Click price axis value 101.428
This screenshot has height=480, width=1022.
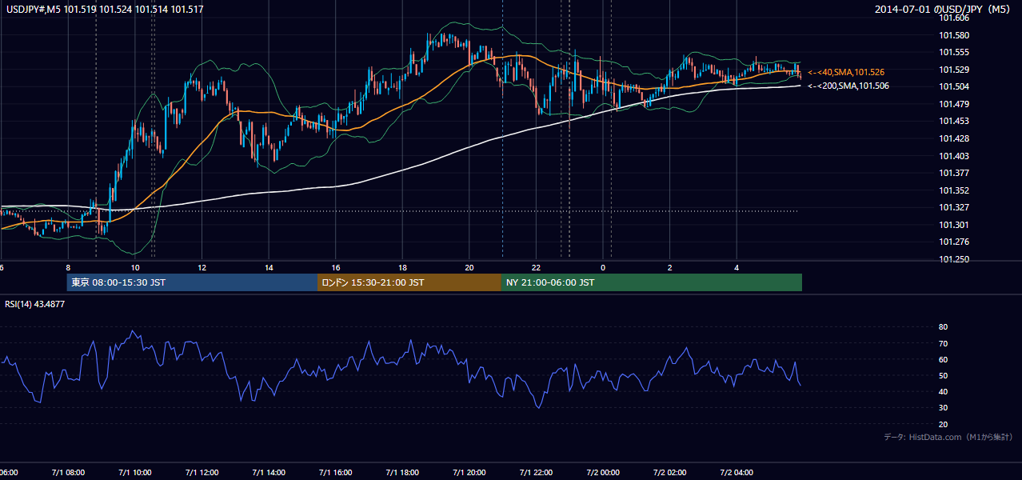click(x=954, y=138)
